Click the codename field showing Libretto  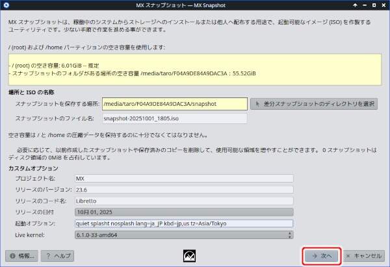tap(184, 200)
